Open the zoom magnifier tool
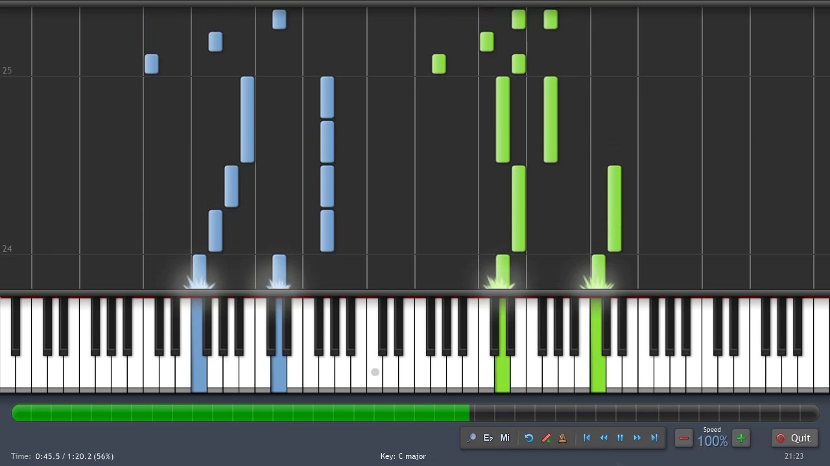830x466 pixels. tap(471, 438)
